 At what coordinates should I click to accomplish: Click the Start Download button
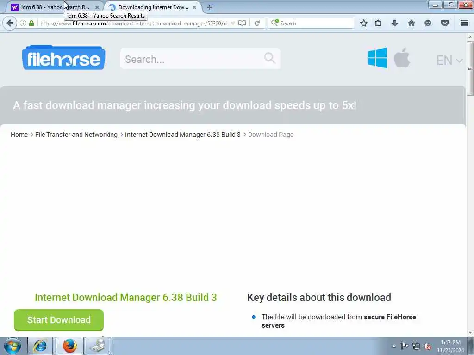(x=59, y=320)
